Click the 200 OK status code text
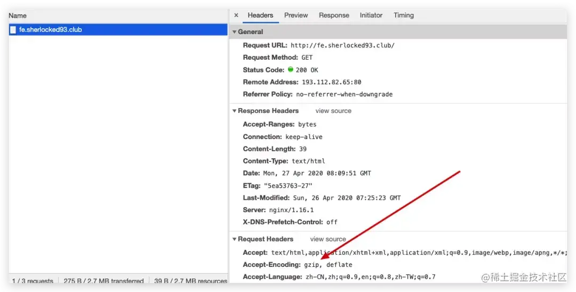 point(307,70)
